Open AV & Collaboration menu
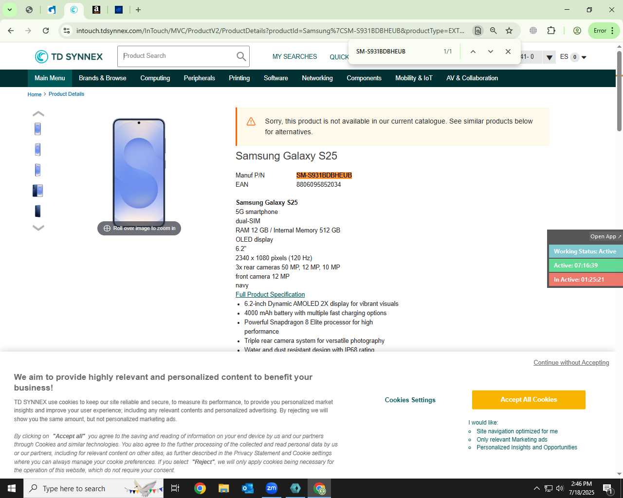Screen dimensions: 623x498 [x=472, y=78]
